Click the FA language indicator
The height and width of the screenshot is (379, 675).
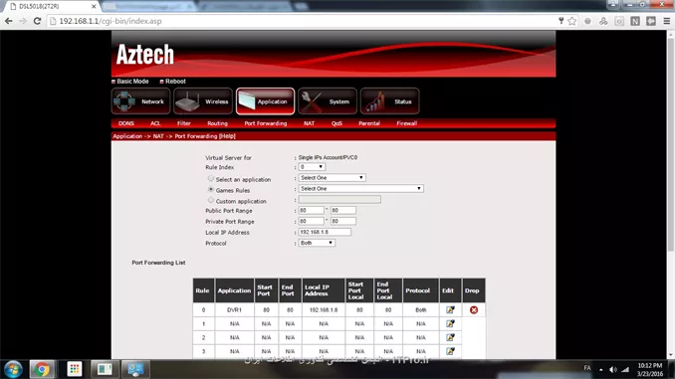(x=587, y=368)
